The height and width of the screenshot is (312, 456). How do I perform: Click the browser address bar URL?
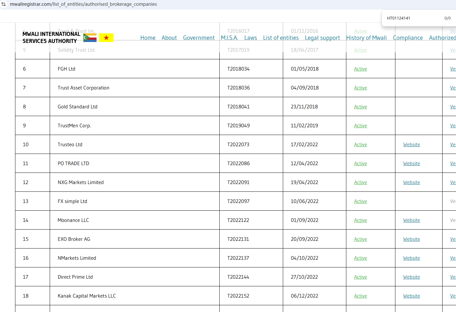point(83,4)
